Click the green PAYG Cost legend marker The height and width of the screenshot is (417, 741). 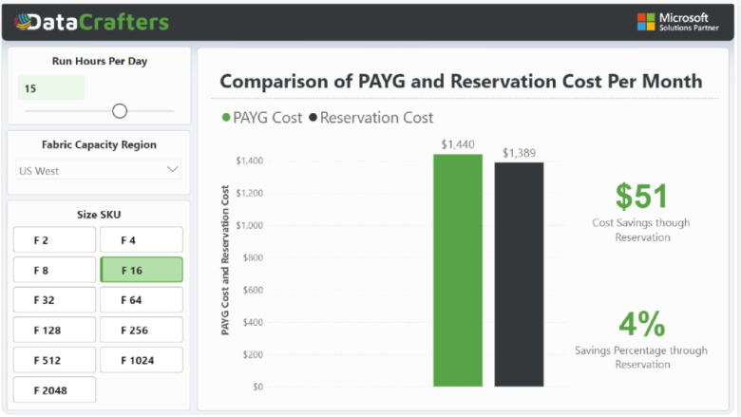pyautogui.click(x=226, y=119)
